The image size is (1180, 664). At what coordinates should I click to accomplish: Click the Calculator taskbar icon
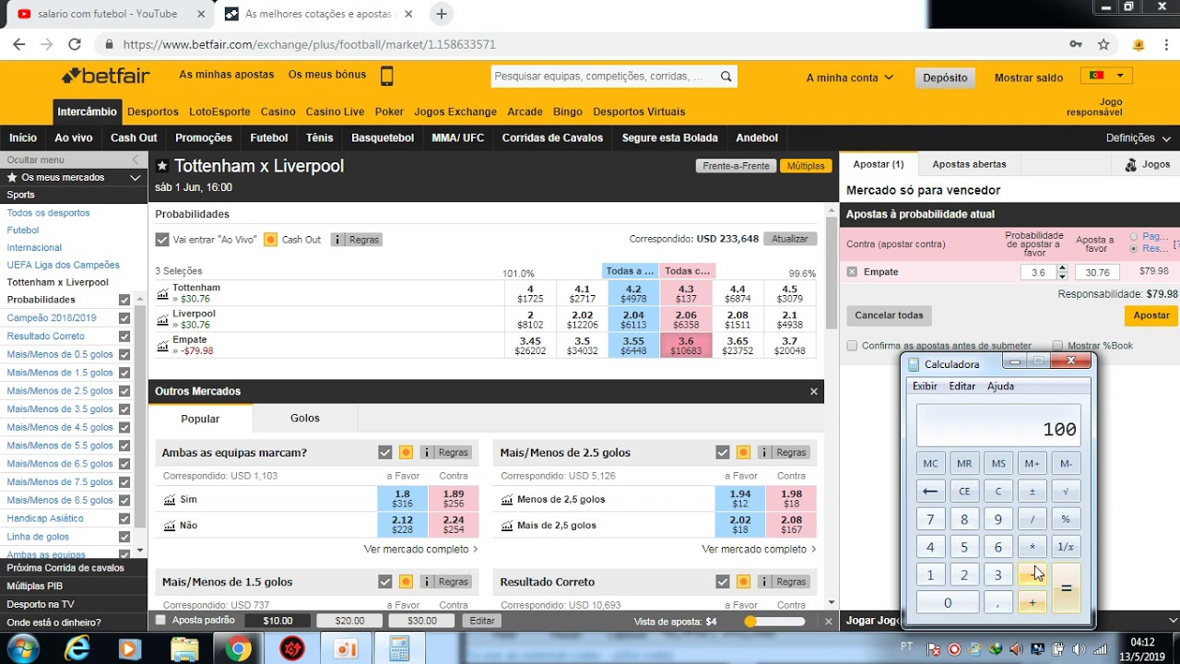coord(399,648)
